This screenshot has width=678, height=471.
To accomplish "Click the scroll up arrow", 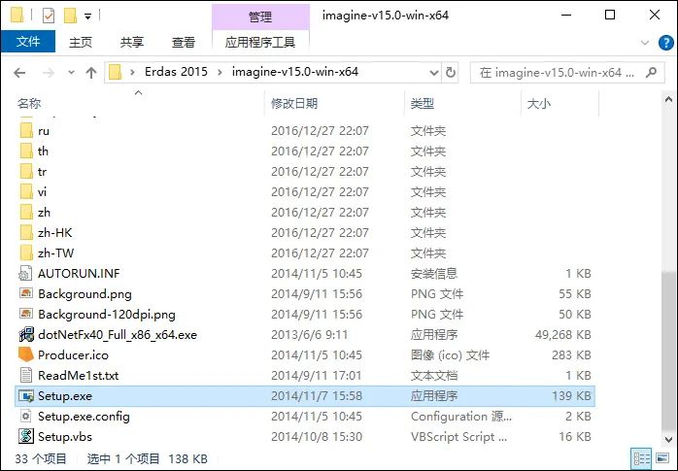I will [668, 100].
